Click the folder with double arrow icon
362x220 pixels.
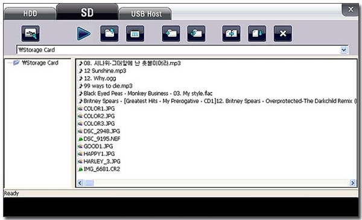[196, 34]
